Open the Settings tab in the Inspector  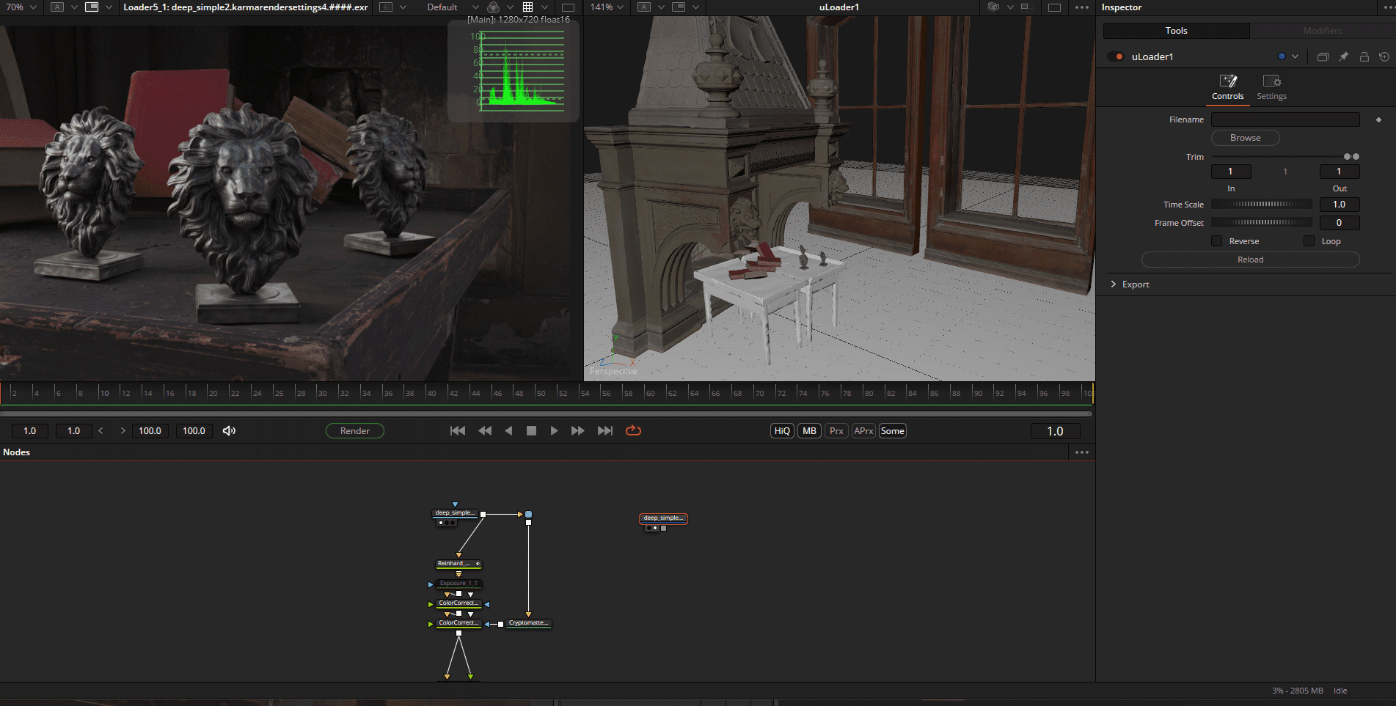(1271, 87)
